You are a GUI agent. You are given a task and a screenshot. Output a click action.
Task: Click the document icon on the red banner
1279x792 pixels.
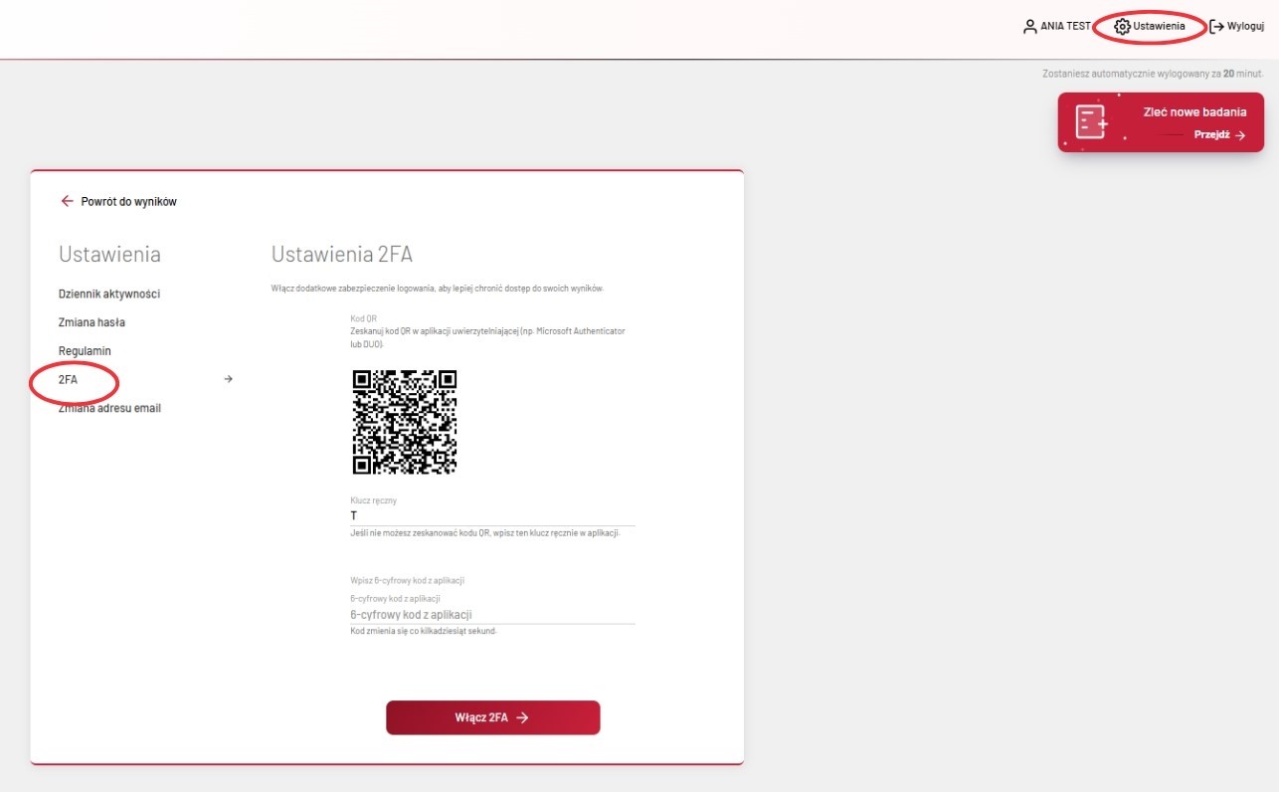pyautogui.click(x=1091, y=121)
